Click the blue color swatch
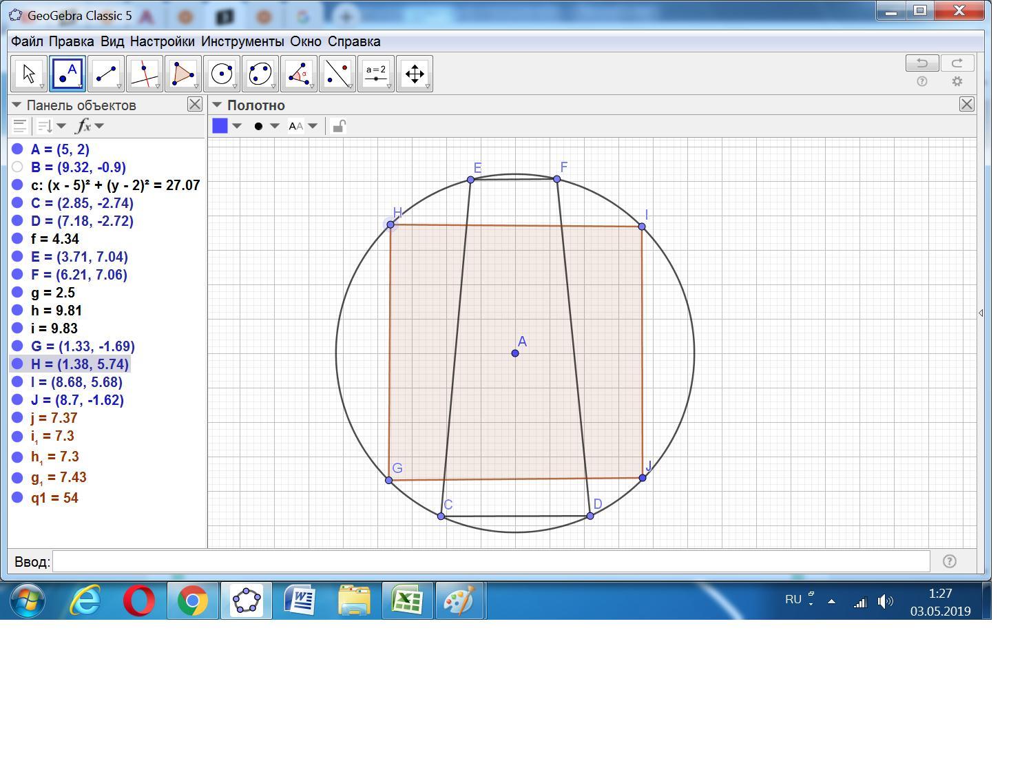The height and width of the screenshot is (763, 1011). tap(220, 126)
